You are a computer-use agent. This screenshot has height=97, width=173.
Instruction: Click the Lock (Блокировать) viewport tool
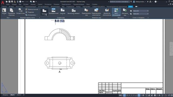[x=31, y=15]
